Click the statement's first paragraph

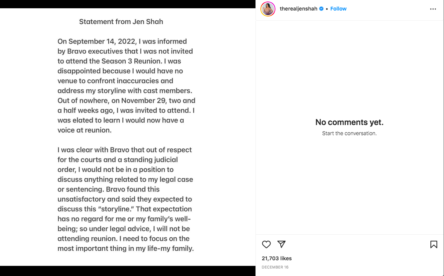click(126, 86)
